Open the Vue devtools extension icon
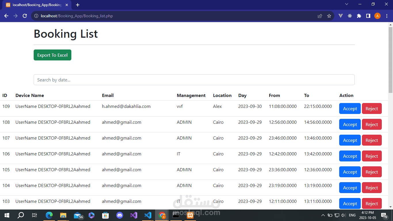Screen dimensions: 393x221 pyautogui.click(x=341, y=16)
